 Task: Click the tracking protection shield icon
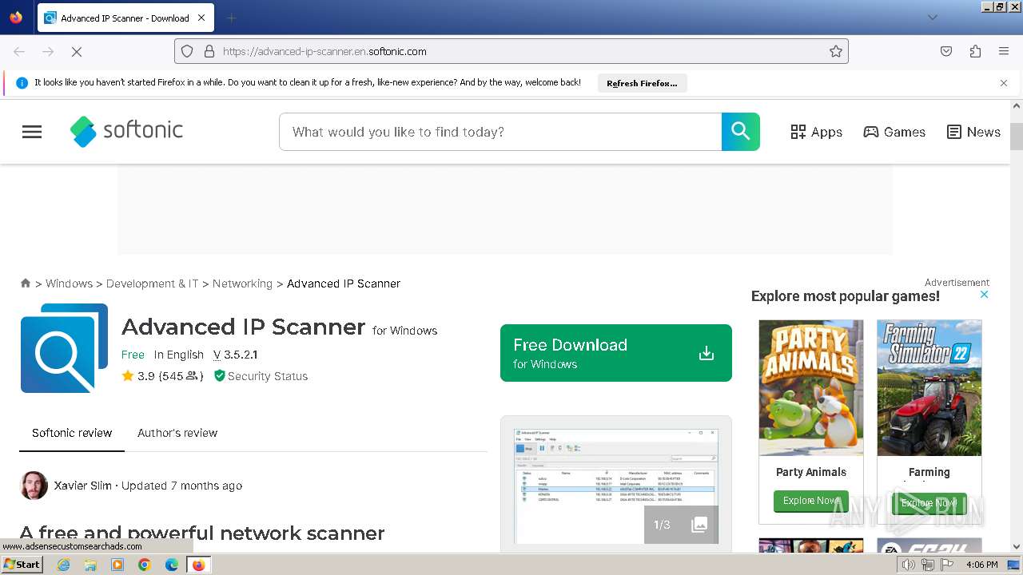click(x=187, y=51)
